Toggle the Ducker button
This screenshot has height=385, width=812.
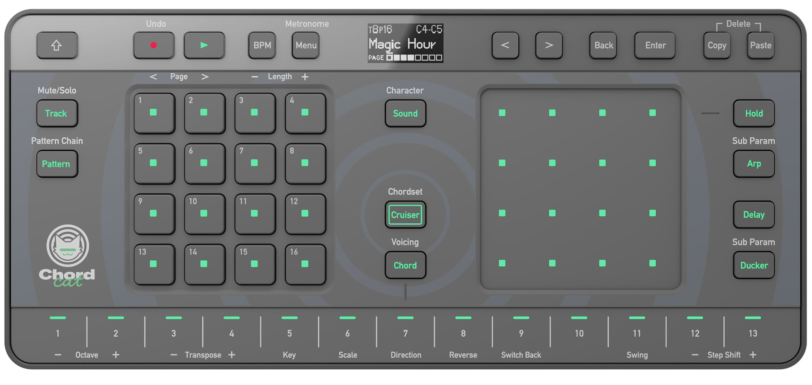pos(754,265)
